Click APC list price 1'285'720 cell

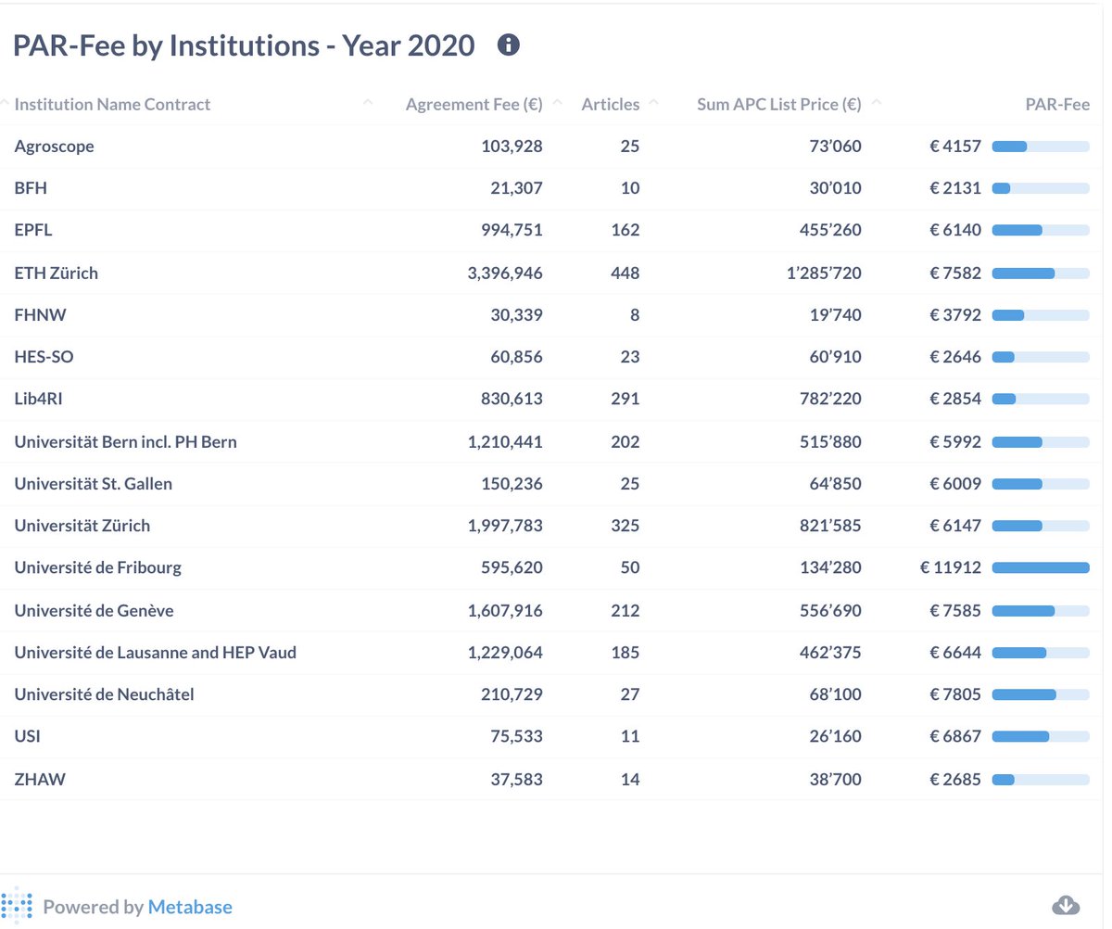[x=824, y=273]
